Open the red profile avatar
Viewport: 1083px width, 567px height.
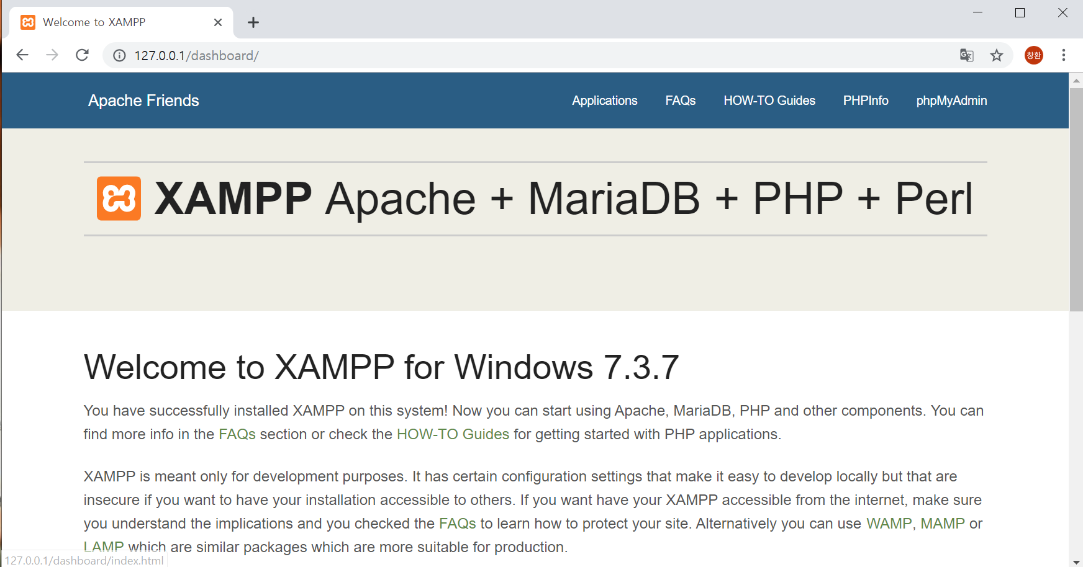1034,55
